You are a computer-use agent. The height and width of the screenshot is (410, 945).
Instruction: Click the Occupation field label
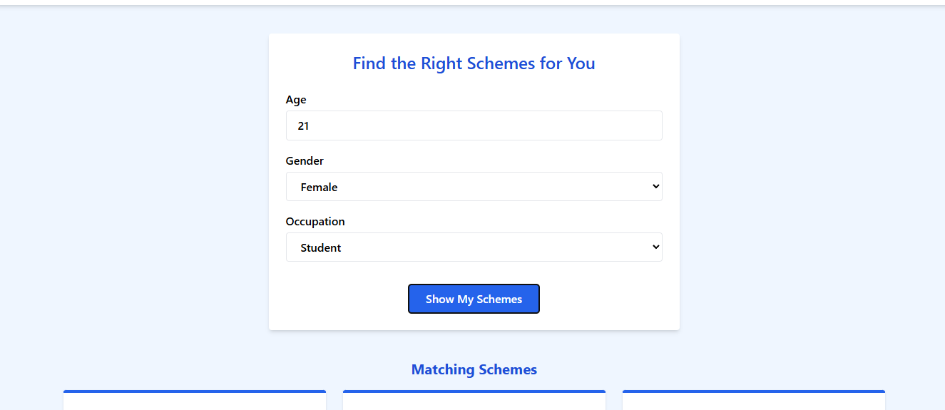point(315,222)
